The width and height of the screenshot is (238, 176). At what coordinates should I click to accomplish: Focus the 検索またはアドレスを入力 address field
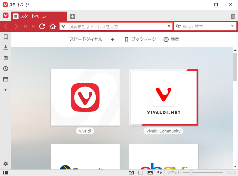tap(116, 27)
